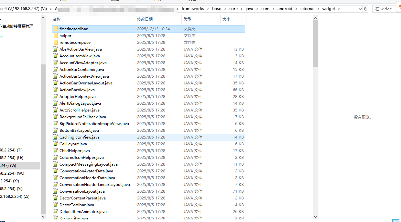This screenshot has height=222, width=401.
Task: Select ConversationHeaderLinearLayout.java file name
Action: pos(95,185)
